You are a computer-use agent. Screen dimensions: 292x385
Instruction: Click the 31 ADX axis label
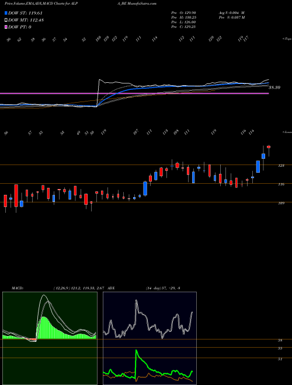point(280,359)
